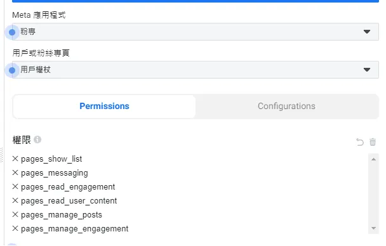Open the 用戶權杖 token dropdown
The image size is (386, 246).
(196, 70)
